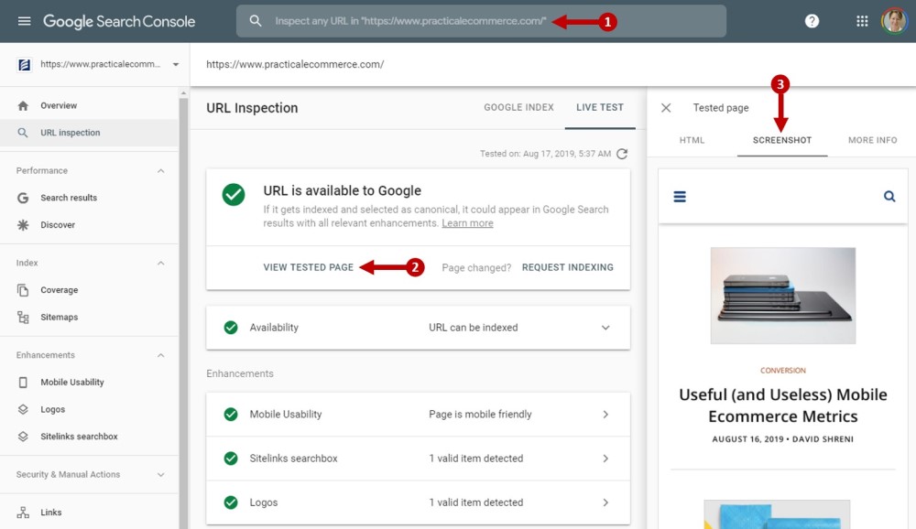
Task: Collapse the Performance section
Action: [160, 170]
